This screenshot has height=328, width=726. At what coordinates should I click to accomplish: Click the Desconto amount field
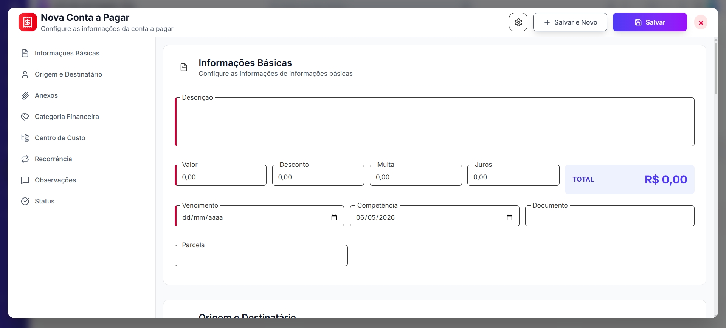[318, 175]
